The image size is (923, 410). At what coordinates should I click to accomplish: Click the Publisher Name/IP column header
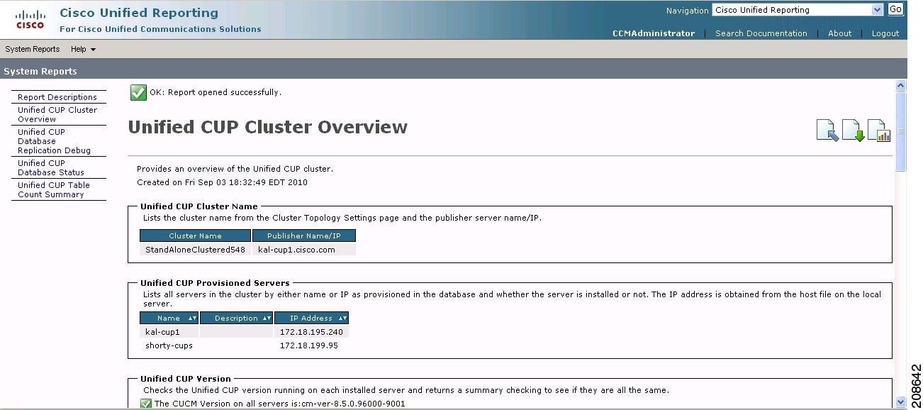pos(304,236)
